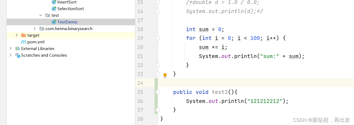
Task: Open SelectionSort in the project tree
Action: coord(70,9)
